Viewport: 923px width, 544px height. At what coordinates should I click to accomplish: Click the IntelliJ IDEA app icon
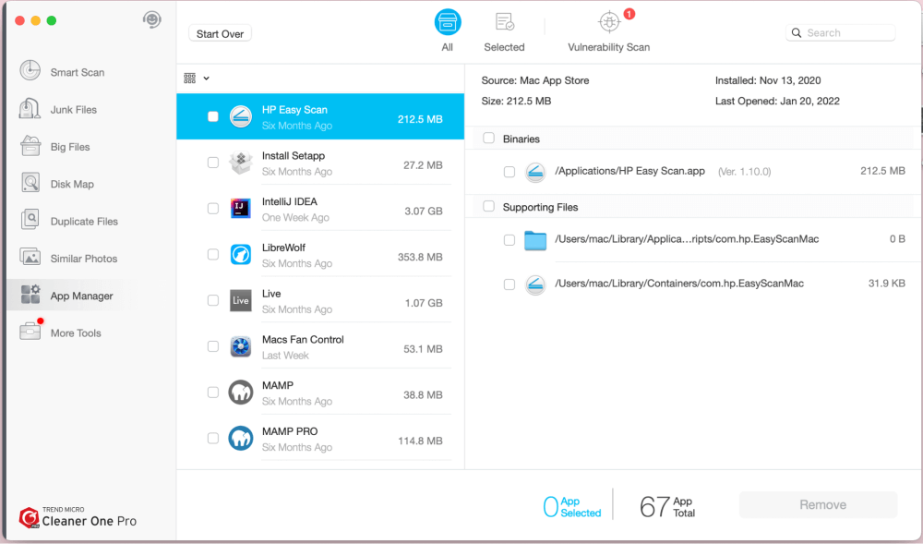[x=240, y=209]
